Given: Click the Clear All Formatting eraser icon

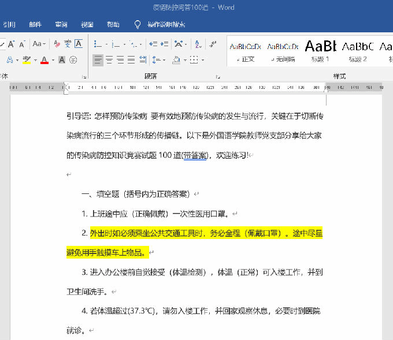Looking at the screenshot, I should (x=57, y=44).
